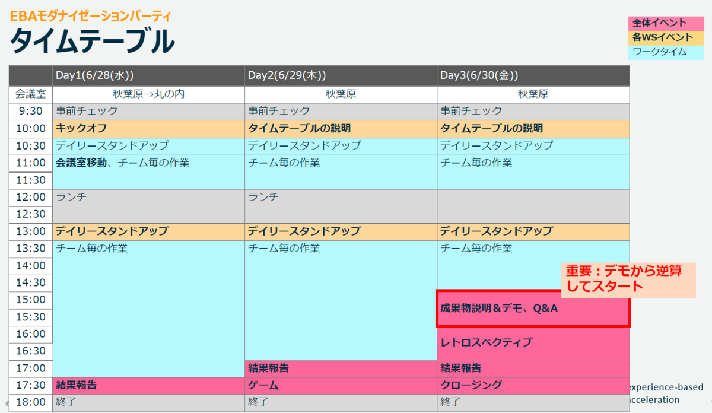Select Day3 'タイムテーブルの説明' cell
This screenshot has height=413, width=712.
tap(533, 129)
